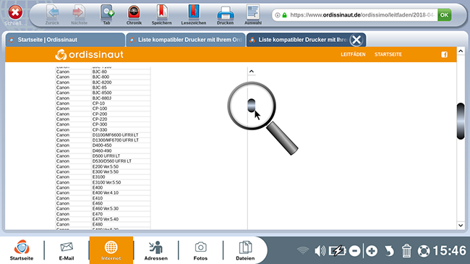Click the inner frame's up chevron
Image resolution: width=470 pixels, height=264 pixels.
pos(252,72)
